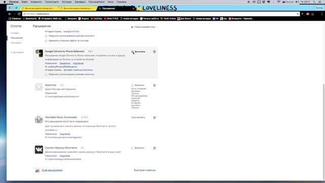Open История in Chrome sidebar
The height and width of the screenshot is (183, 325).
tap(15, 33)
